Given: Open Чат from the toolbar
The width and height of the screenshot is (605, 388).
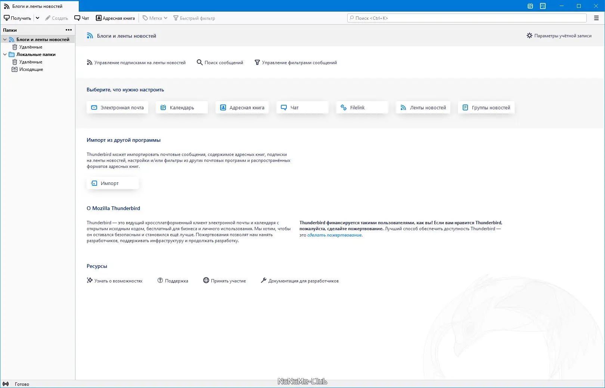Looking at the screenshot, I should [x=82, y=18].
